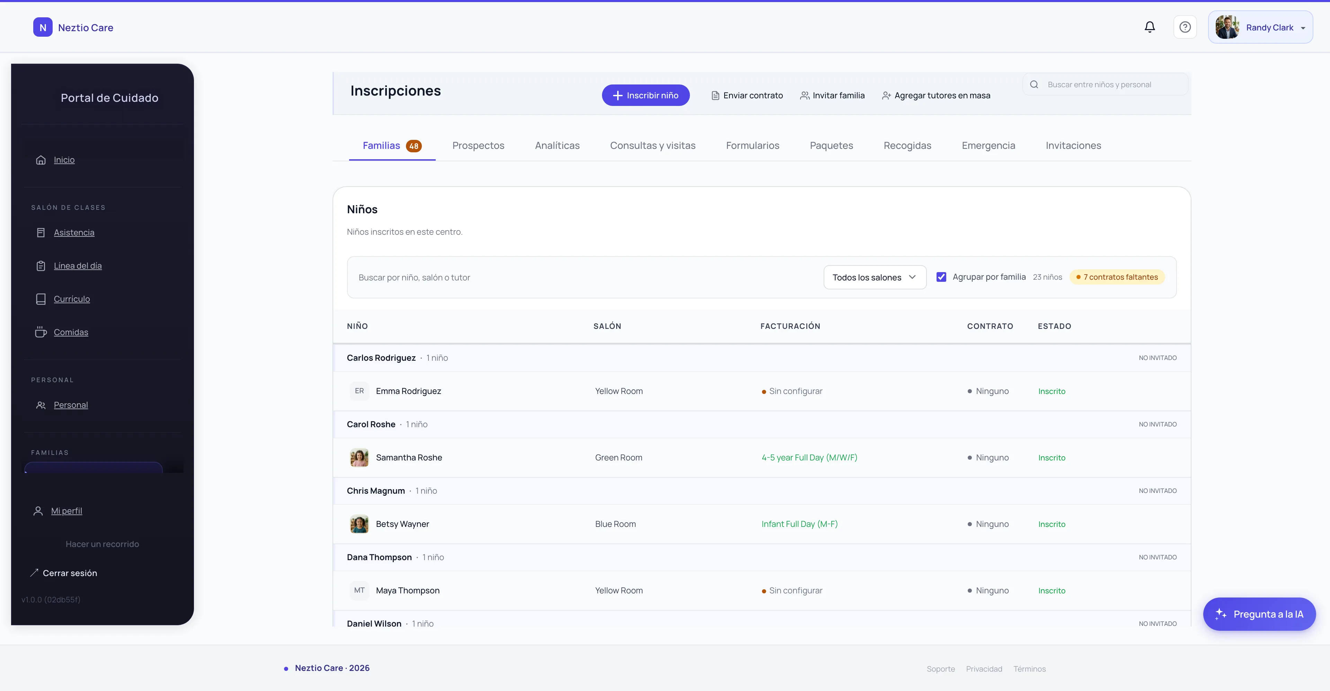Open the Invitaciones tab
The height and width of the screenshot is (691, 1330).
click(1073, 145)
